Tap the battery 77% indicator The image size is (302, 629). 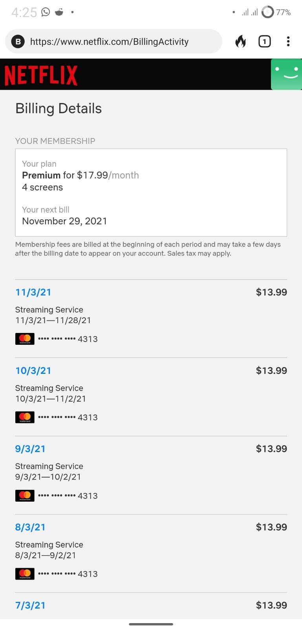coord(276,12)
